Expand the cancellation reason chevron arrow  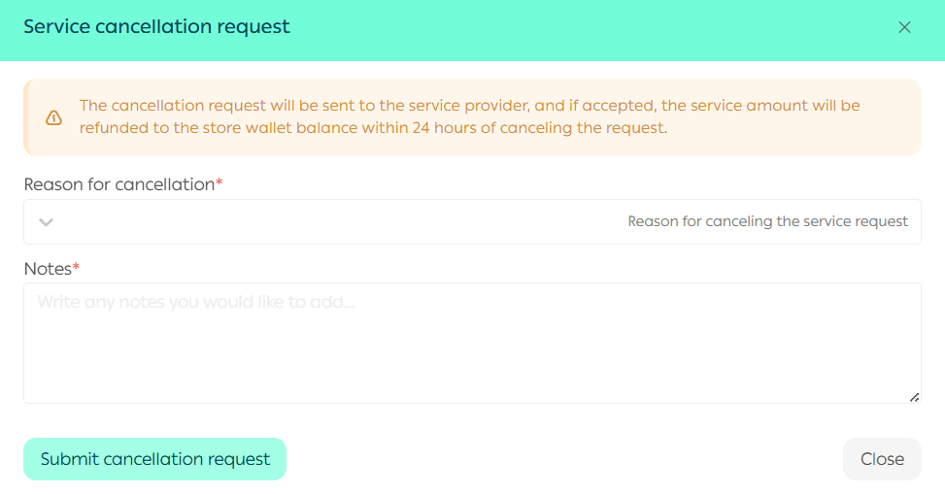(x=46, y=222)
